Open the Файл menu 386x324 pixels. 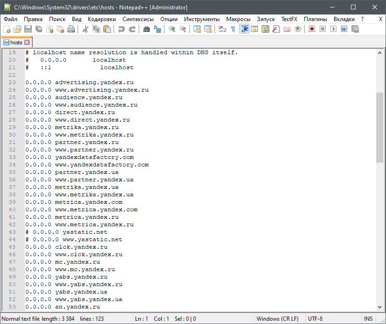click(x=11, y=19)
